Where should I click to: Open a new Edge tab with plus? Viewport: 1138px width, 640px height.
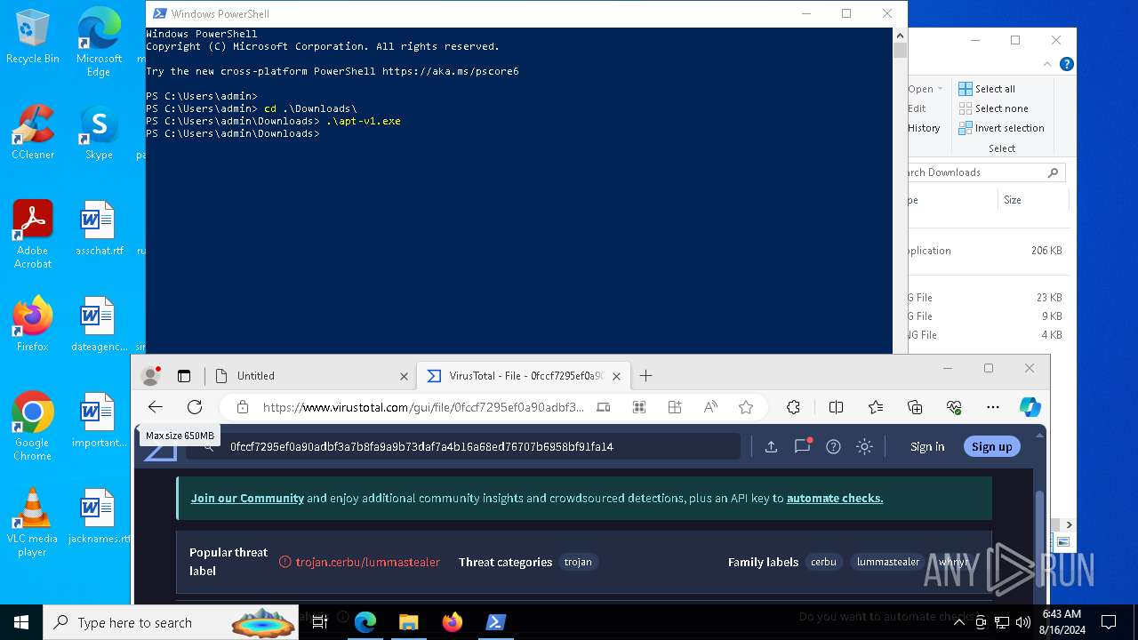click(645, 376)
